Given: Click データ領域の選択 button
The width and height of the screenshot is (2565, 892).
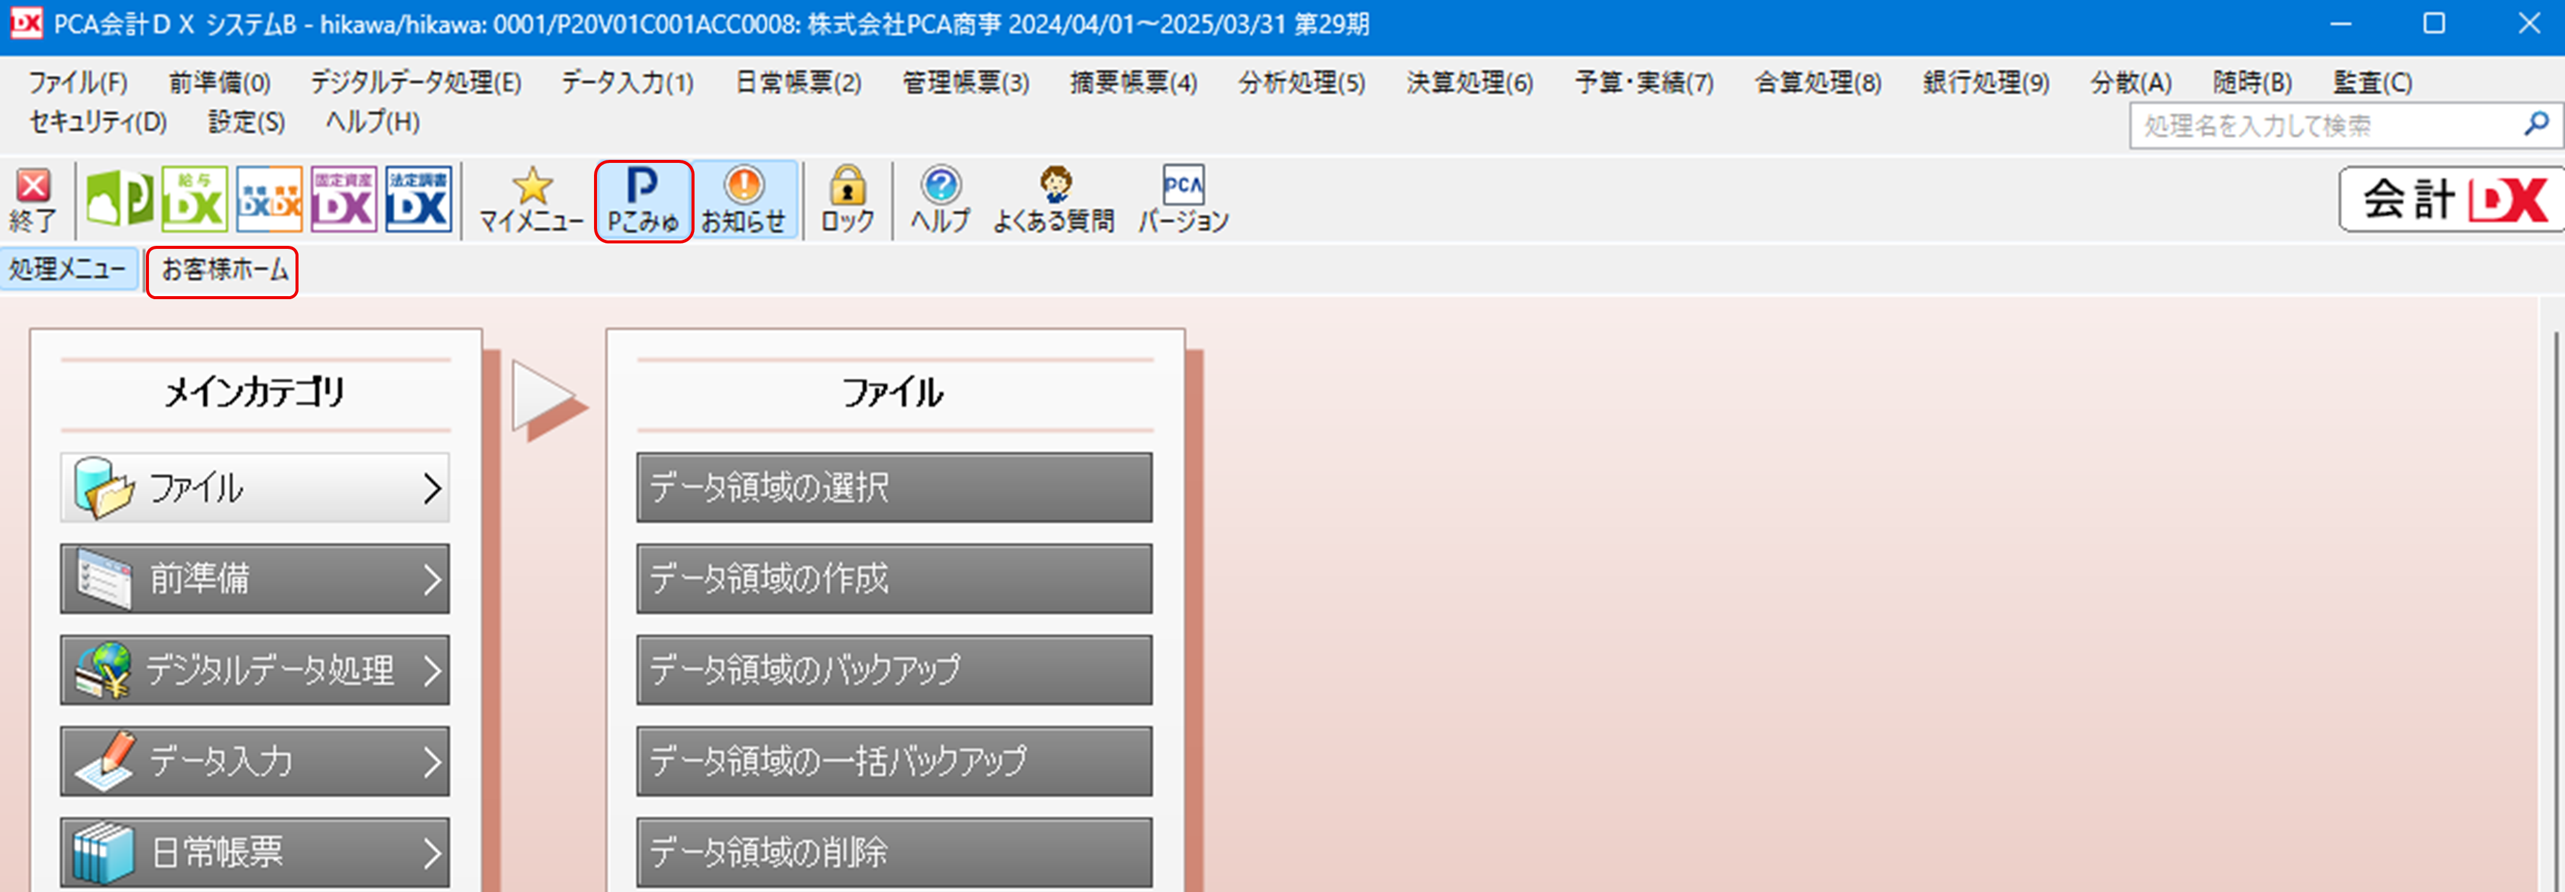Looking at the screenshot, I should coord(894,488).
